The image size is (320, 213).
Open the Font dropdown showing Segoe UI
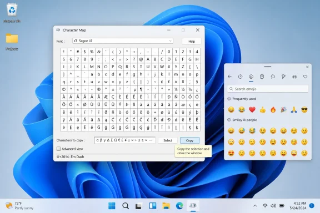pos(123,41)
